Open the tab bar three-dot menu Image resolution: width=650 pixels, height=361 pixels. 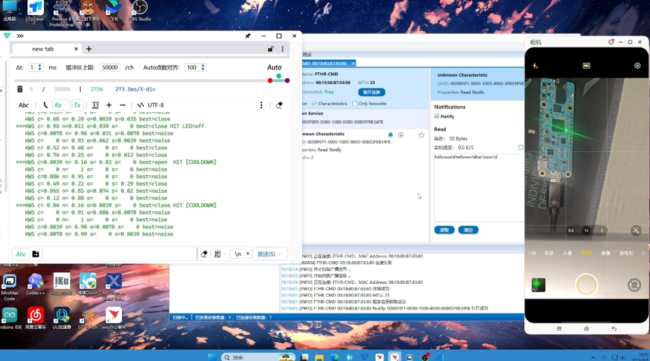pyautogui.click(x=282, y=49)
